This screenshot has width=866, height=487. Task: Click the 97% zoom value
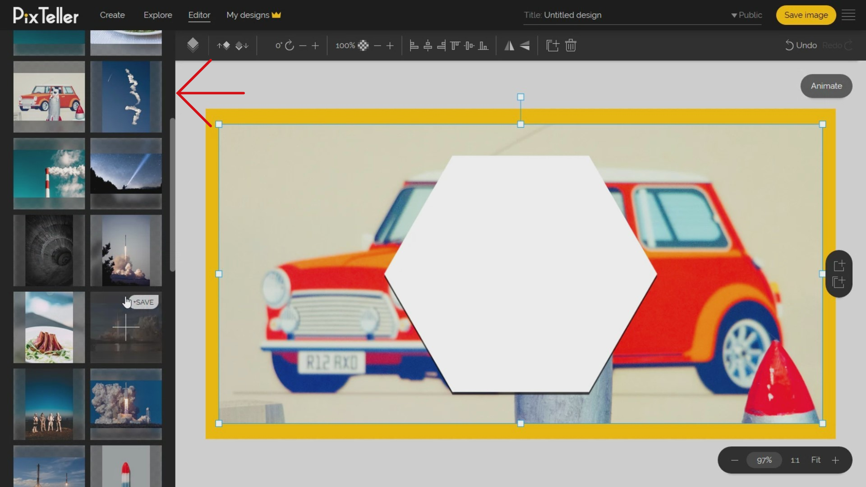coord(764,460)
